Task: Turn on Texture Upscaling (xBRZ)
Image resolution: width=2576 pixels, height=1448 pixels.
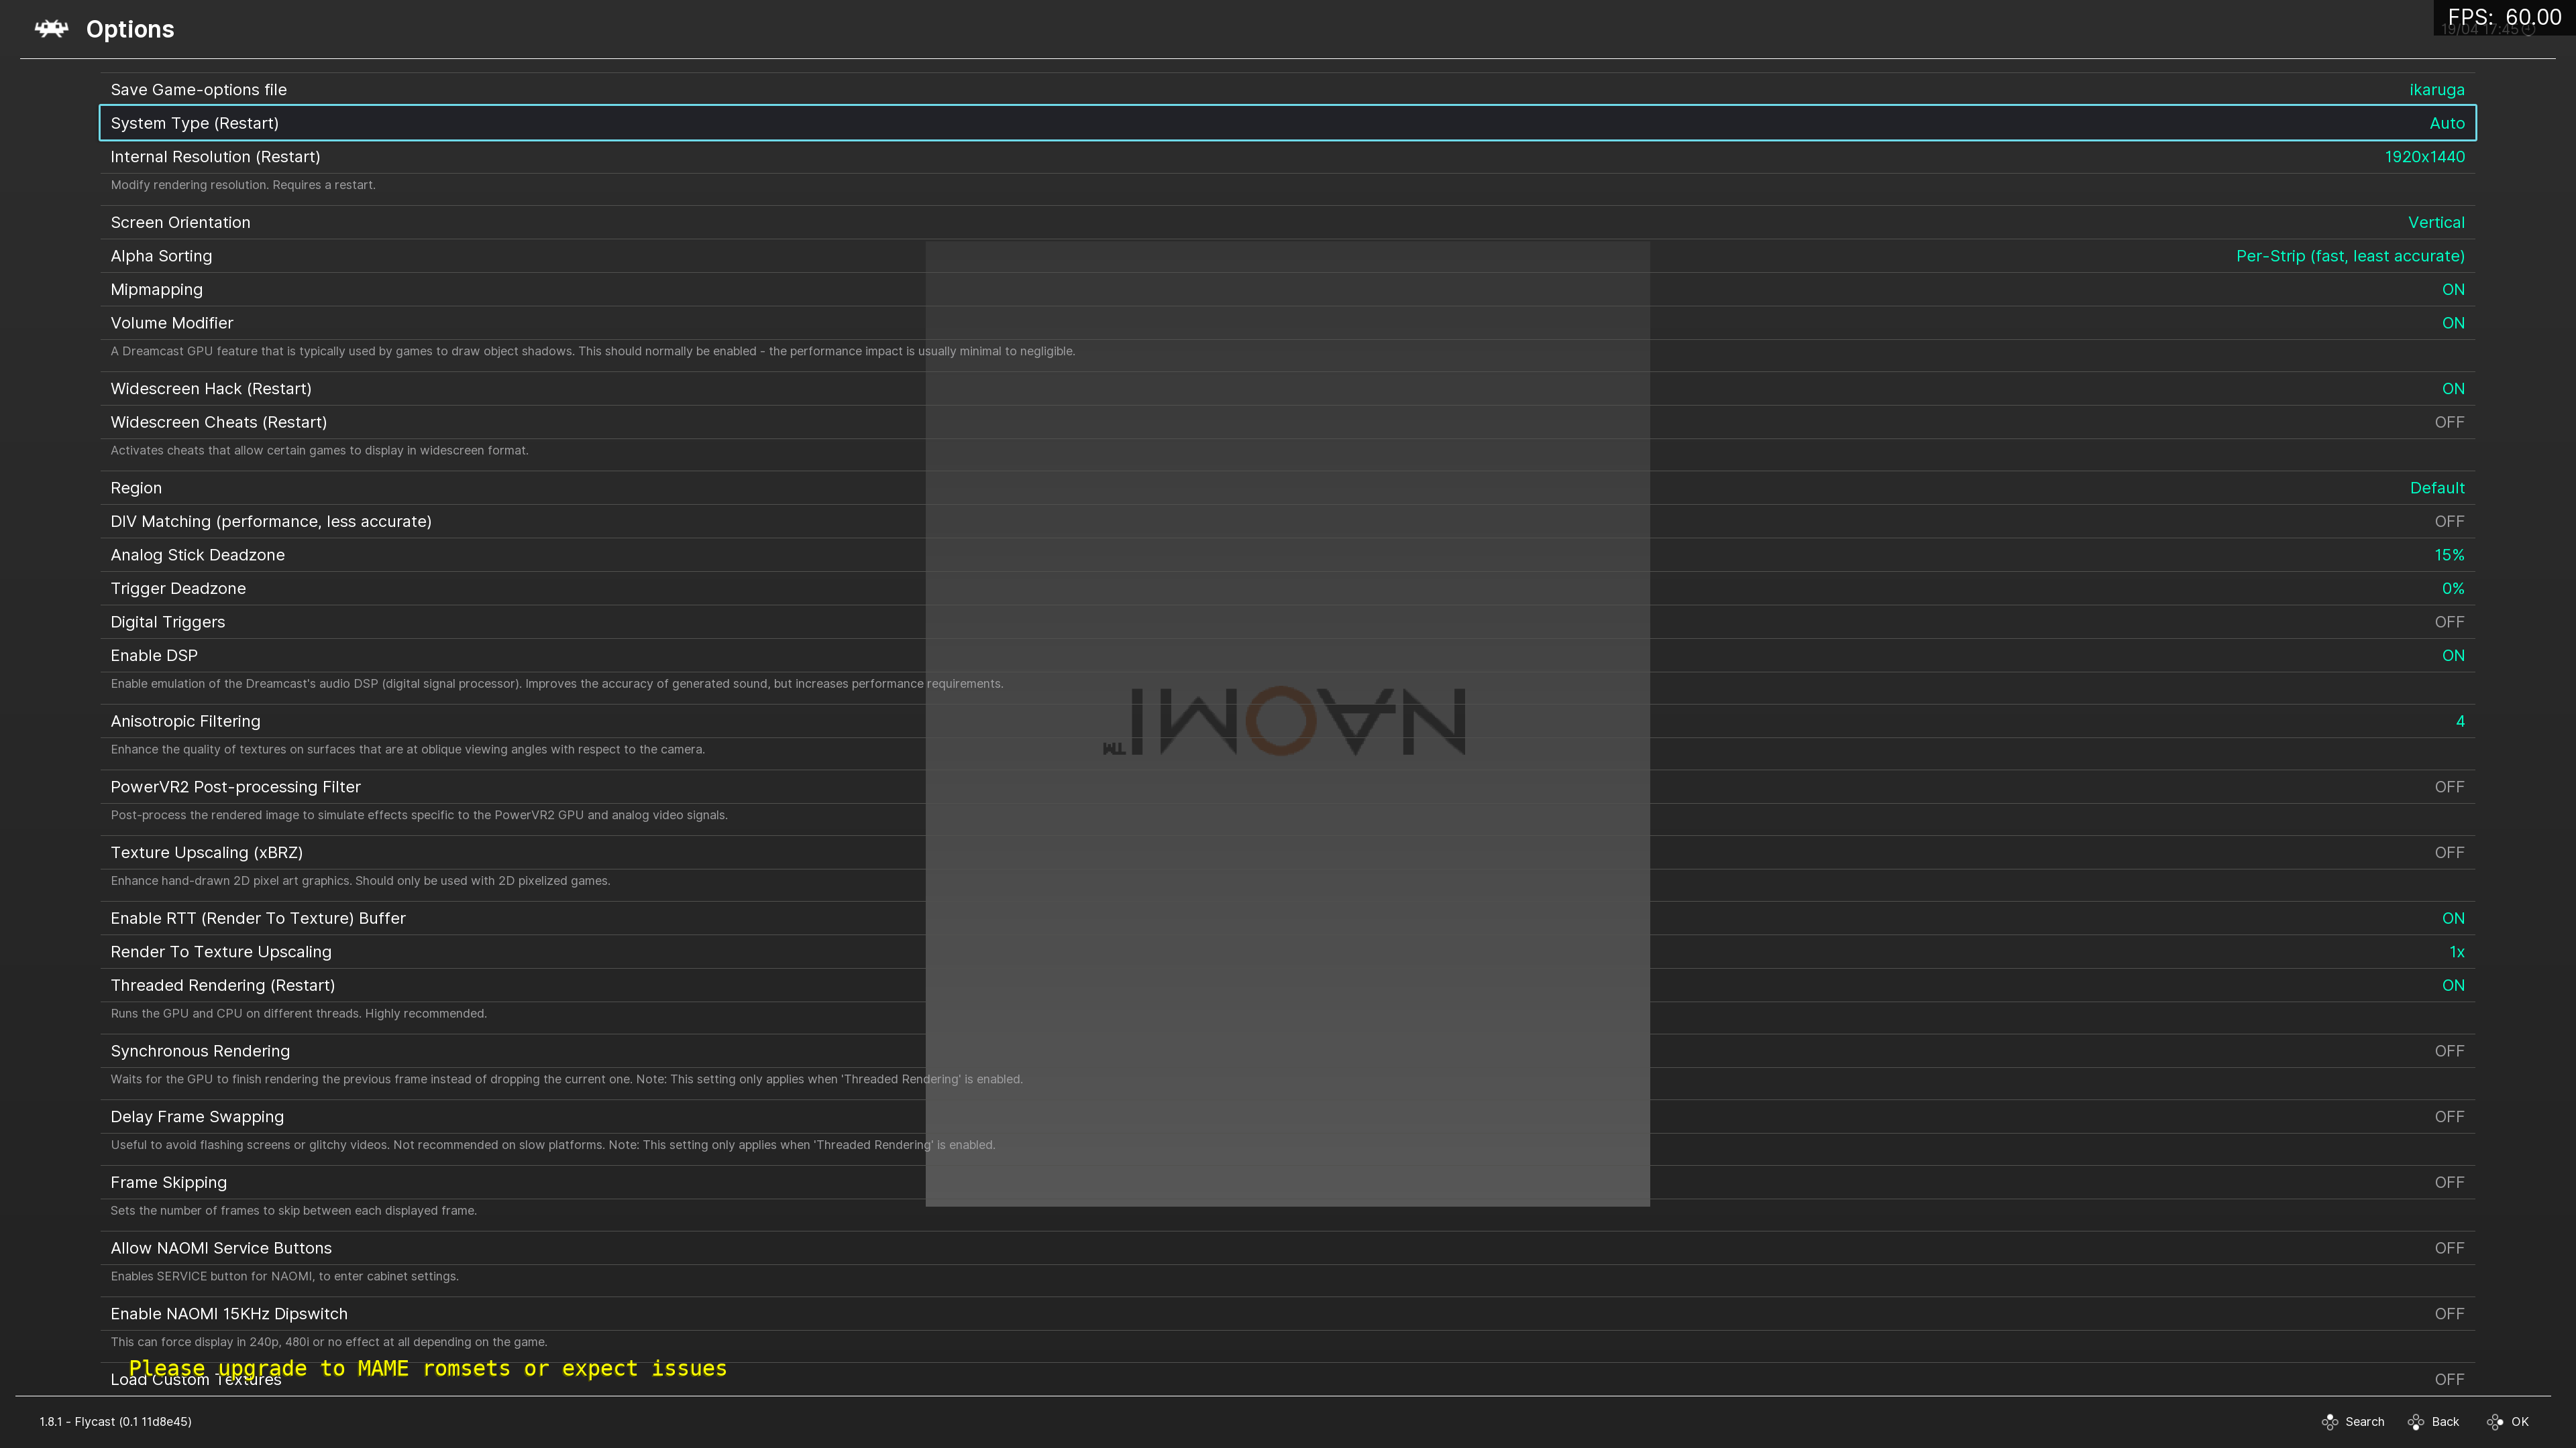Action: tap(1287, 853)
